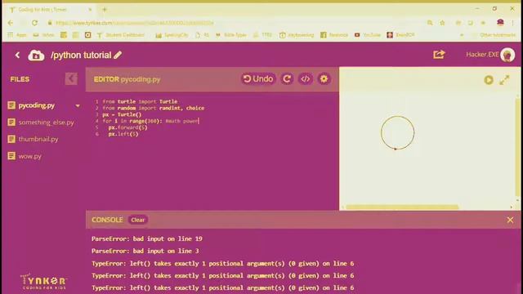
Task: Click the browser back arrow
Action: 11,23
